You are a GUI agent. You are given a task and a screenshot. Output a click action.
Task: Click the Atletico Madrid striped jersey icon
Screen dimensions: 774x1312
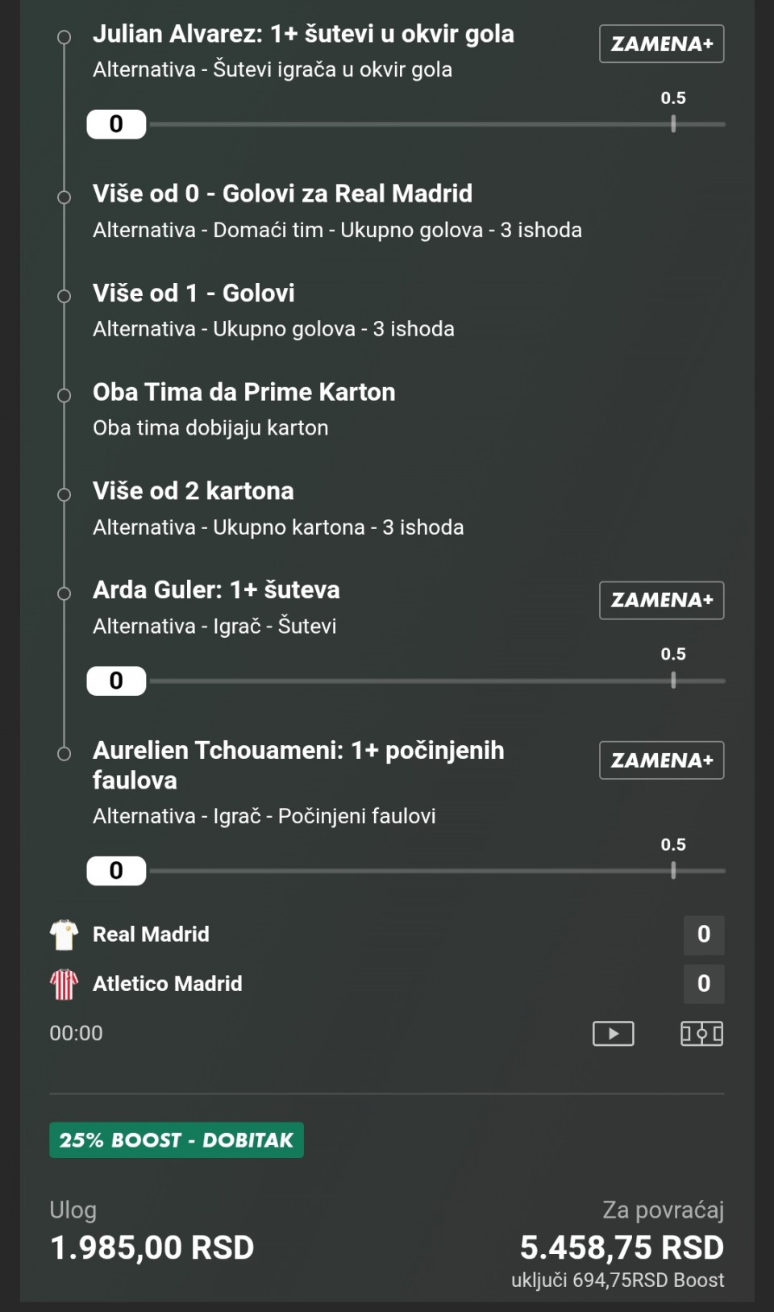64,984
